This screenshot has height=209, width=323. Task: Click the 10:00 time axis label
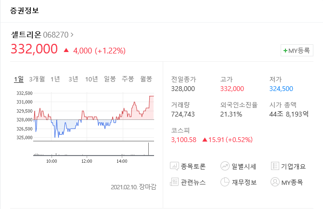pos(52,161)
